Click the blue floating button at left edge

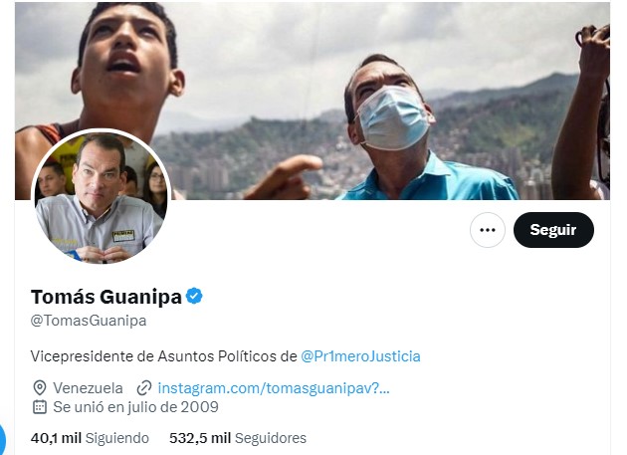[2, 439]
